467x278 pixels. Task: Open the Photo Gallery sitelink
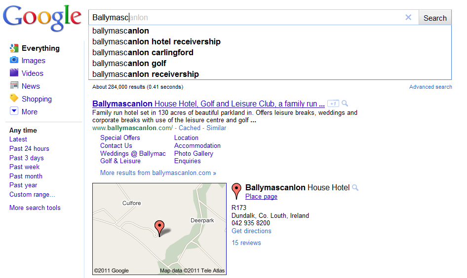194,153
